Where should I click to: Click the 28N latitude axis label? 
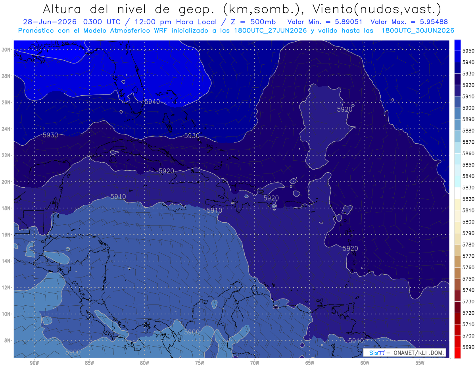coord(7,76)
